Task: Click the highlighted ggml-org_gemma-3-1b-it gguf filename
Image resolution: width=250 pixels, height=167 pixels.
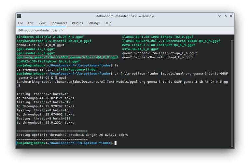Action: tap(67, 57)
